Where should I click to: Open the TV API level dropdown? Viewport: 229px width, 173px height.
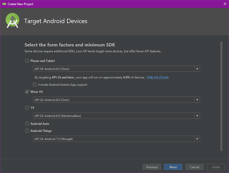197,116
